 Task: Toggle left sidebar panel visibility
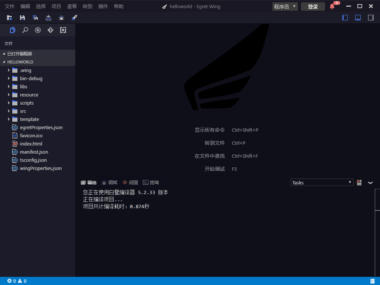pos(345,18)
